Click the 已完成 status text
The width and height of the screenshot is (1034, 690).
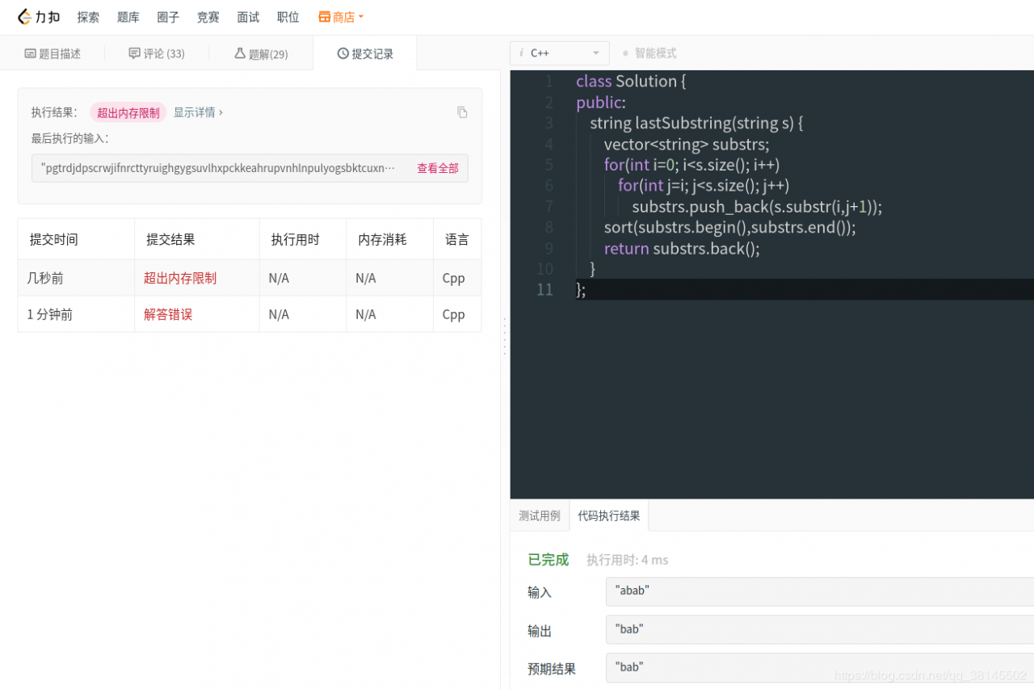pyautogui.click(x=549, y=559)
